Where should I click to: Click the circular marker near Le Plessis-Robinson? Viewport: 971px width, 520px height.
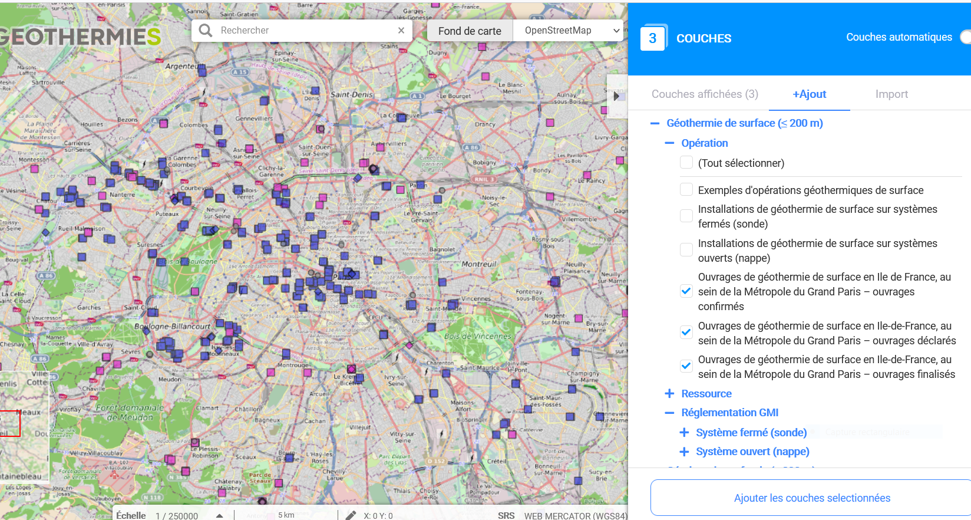click(195, 442)
